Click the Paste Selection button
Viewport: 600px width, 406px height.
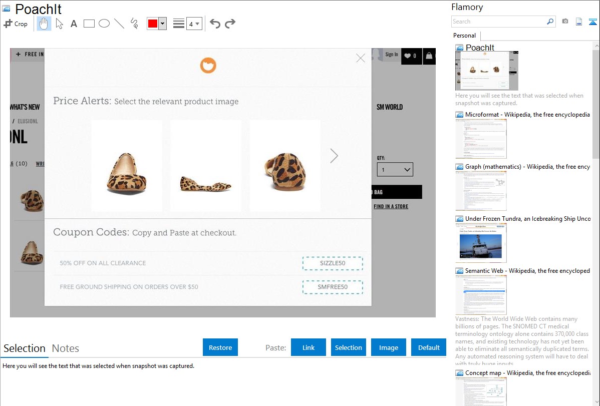point(349,347)
